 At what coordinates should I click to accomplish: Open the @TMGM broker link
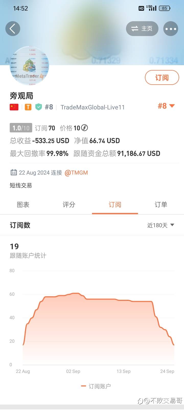pos(76,173)
